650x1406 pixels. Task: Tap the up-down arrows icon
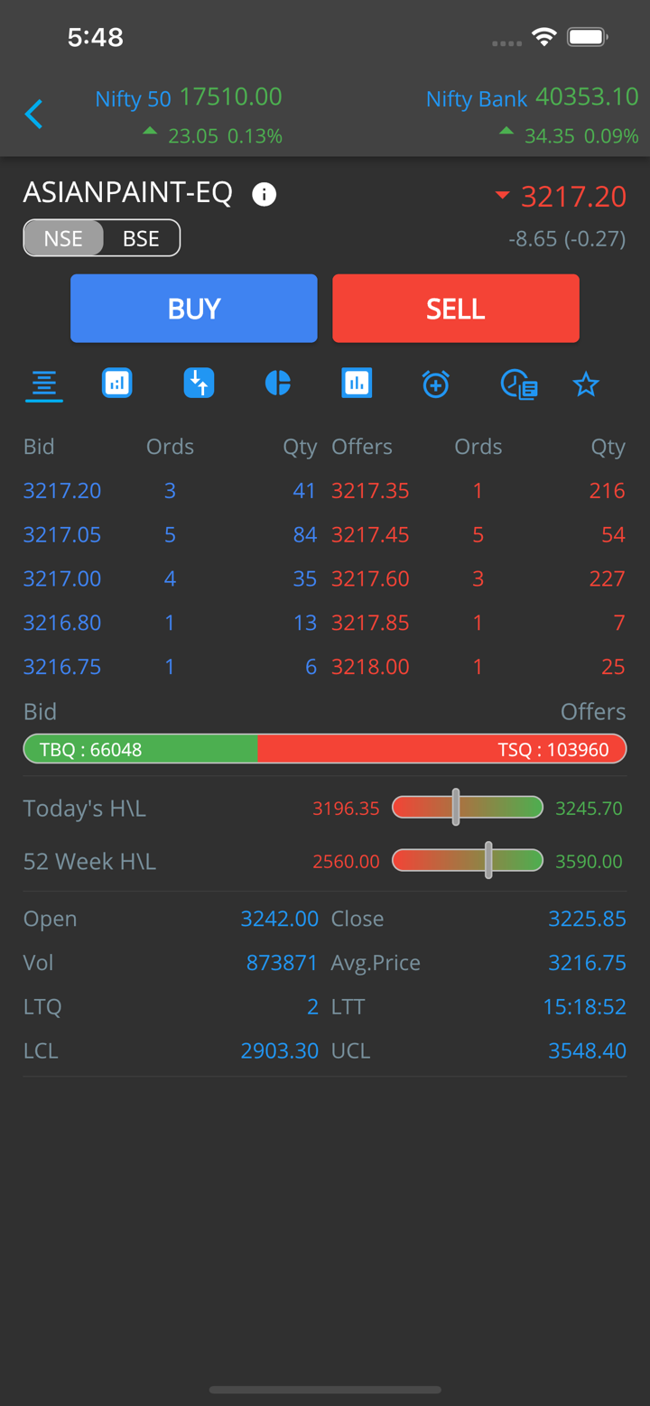pos(199,384)
